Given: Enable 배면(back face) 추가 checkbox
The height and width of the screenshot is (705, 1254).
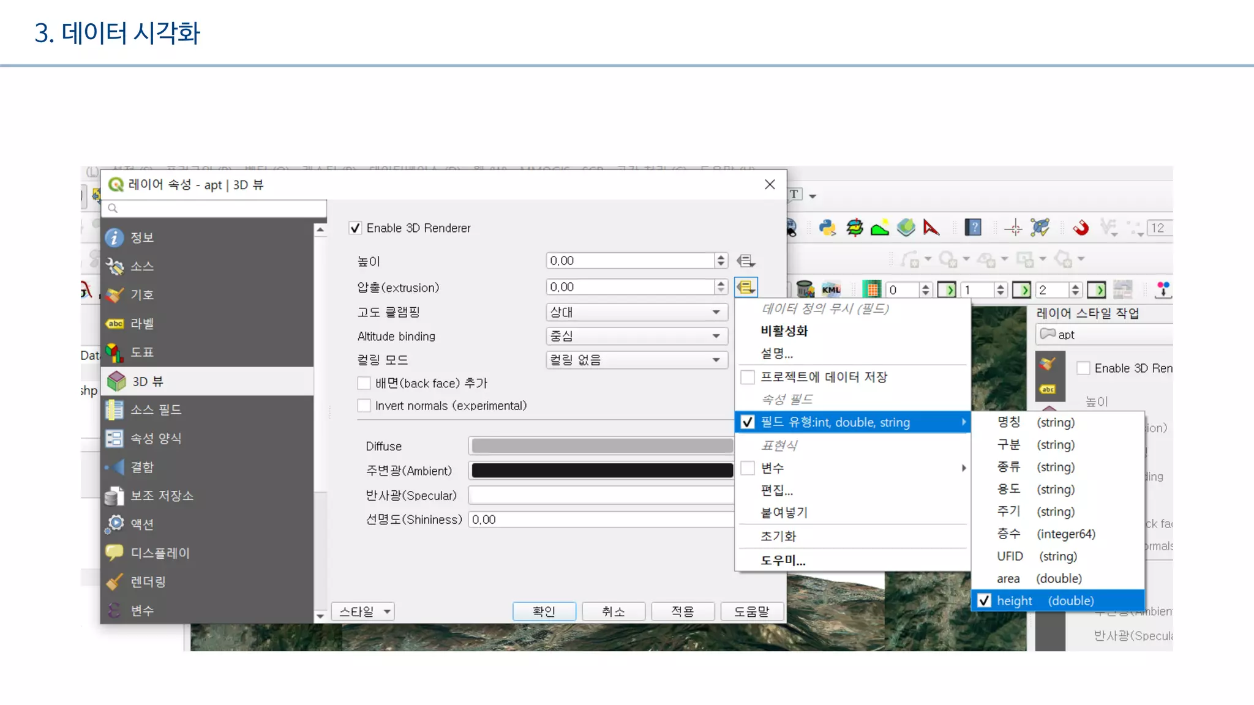Looking at the screenshot, I should pyautogui.click(x=364, y=384).
